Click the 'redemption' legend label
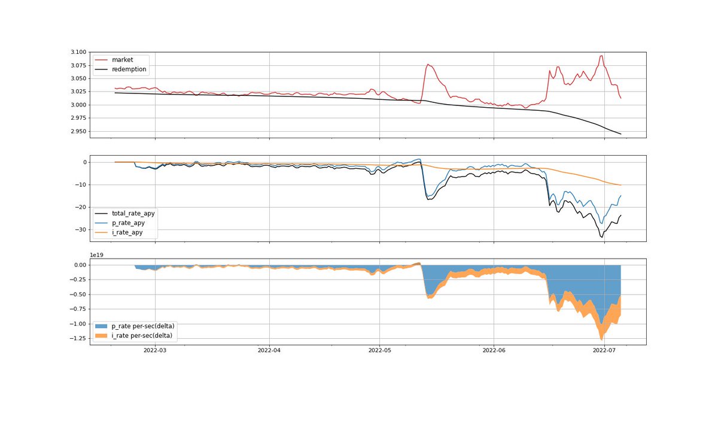This screenshot has height=431, width=718. click(x=129, y=69)
